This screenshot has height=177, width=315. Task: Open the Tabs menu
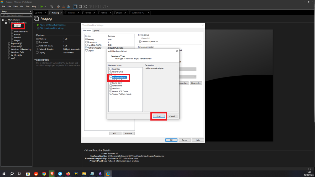coord(28,6)
